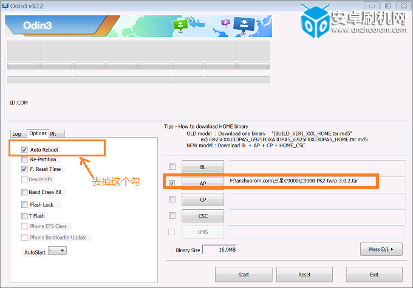Toggle the DeviceInfo checkbox
Viewport: 413px width, 288px height.
pos(24,179)
